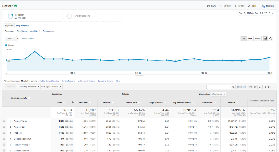The width and height of the screenshot is (279, 152).
Task: Open the Secondary dimension dropdown
Action: (x=29, y=87)
